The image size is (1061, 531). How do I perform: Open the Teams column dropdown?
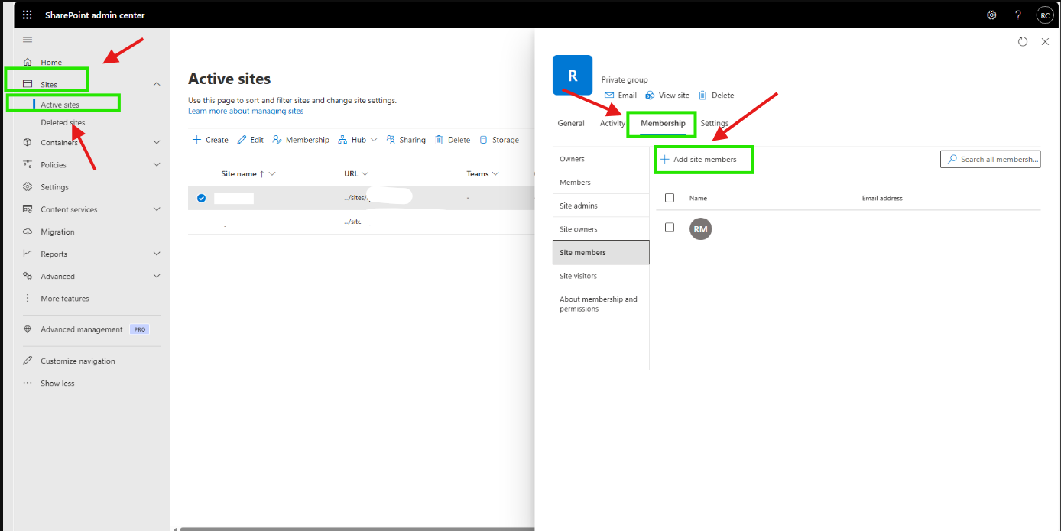coord(496,174)
